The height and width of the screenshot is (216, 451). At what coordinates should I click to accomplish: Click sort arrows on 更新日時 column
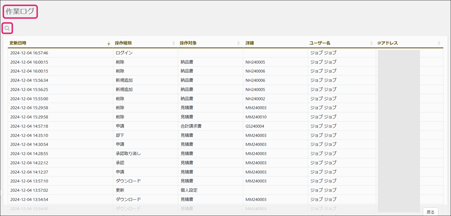[109, 43]
